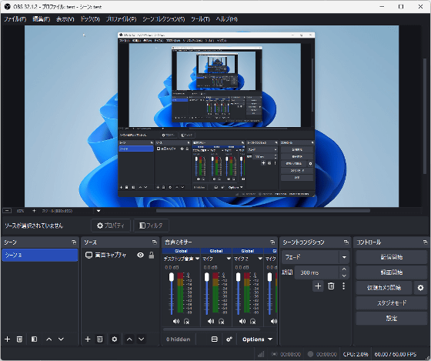Screen dimensions: 431x361
Task: Open preview scaling dropdown arrow
Action: pyautogui.click(x=99, y=211)
